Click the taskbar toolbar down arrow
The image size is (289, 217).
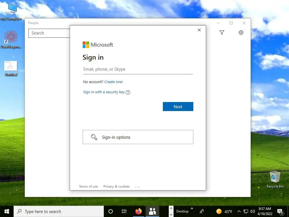point(171,215)
